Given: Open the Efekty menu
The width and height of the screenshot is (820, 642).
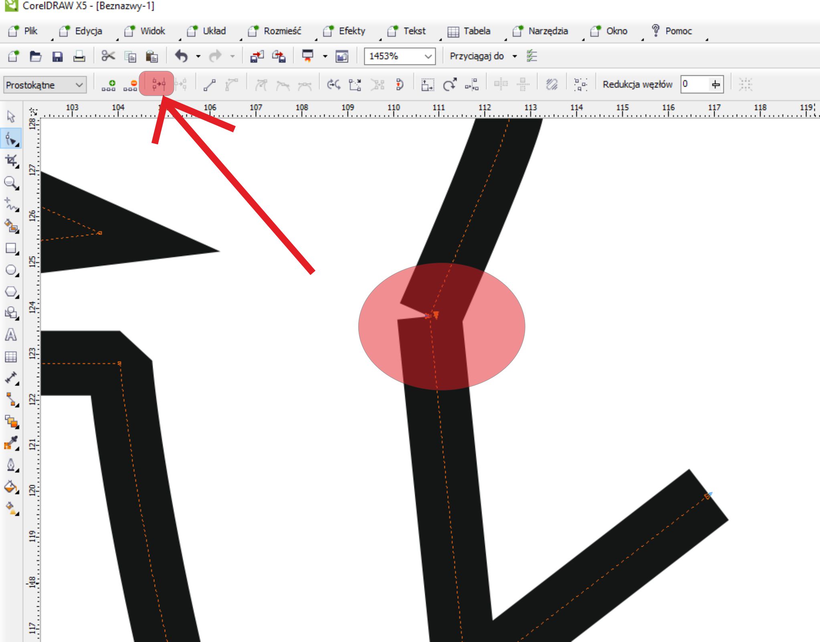Looking at the screenshot, I should (351, 31).
